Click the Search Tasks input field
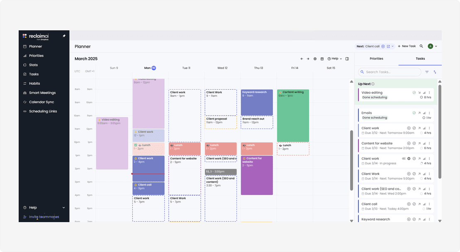This screenshot has height=252, width=460. pos(389,72)
